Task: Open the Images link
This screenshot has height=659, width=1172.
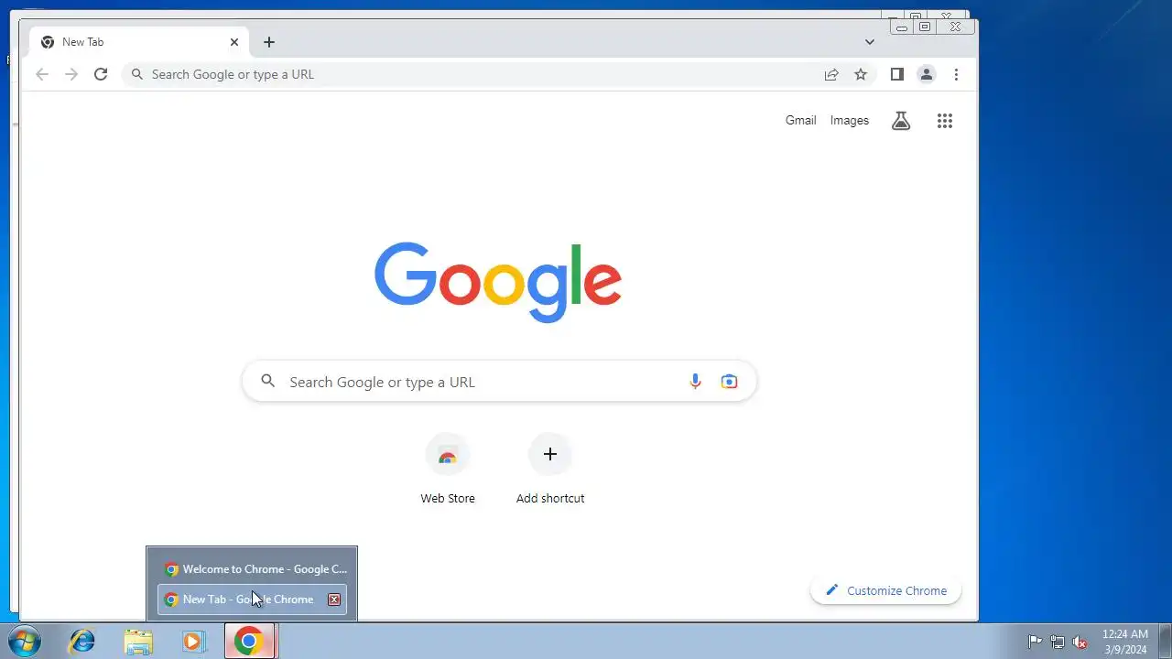Action: point(850,120)
